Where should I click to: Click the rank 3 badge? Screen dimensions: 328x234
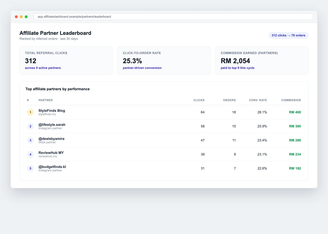coord(30,140)
